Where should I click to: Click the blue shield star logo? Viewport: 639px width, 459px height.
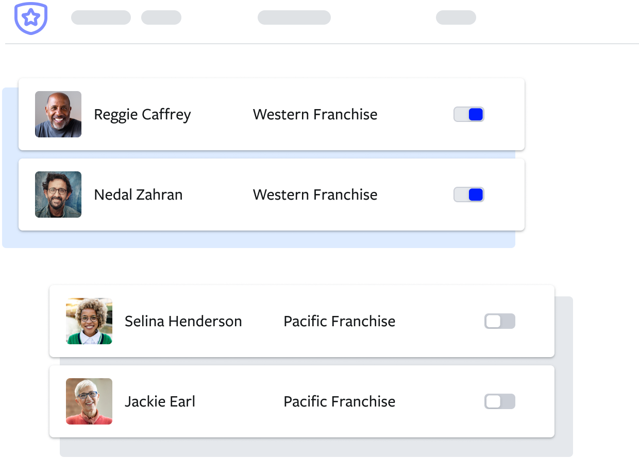point(31,18)
